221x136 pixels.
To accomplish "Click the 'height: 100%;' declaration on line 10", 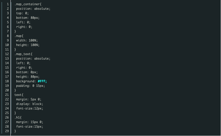I will (28, 45).
